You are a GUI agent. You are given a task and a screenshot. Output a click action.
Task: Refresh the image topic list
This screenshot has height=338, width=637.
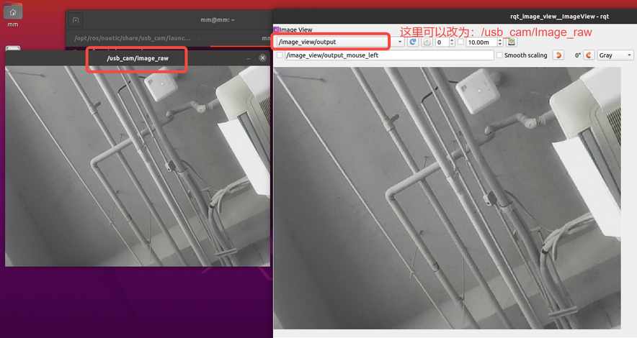click(413, 42)
